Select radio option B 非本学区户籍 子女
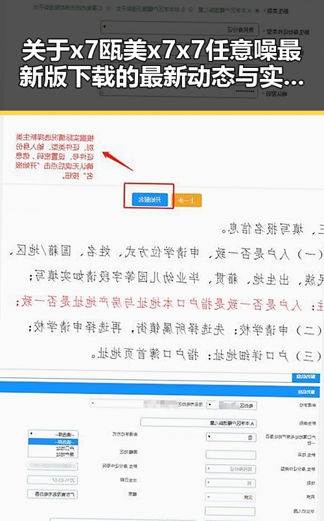Screen dimensions: 324x521 coord(191,9)
